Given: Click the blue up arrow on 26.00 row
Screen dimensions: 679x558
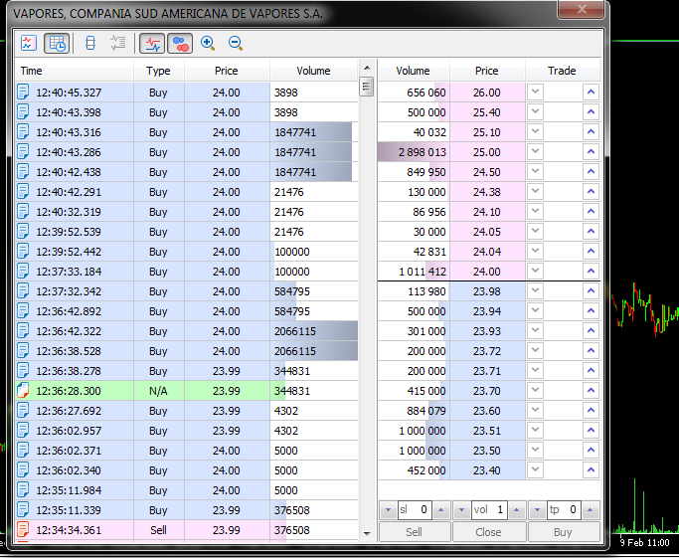Looking at the screenshot, I should (591, 93).
